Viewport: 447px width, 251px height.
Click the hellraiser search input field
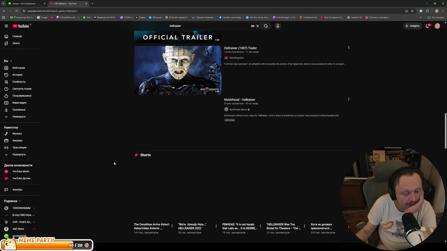pyautogui.click(x=210, y=26)
